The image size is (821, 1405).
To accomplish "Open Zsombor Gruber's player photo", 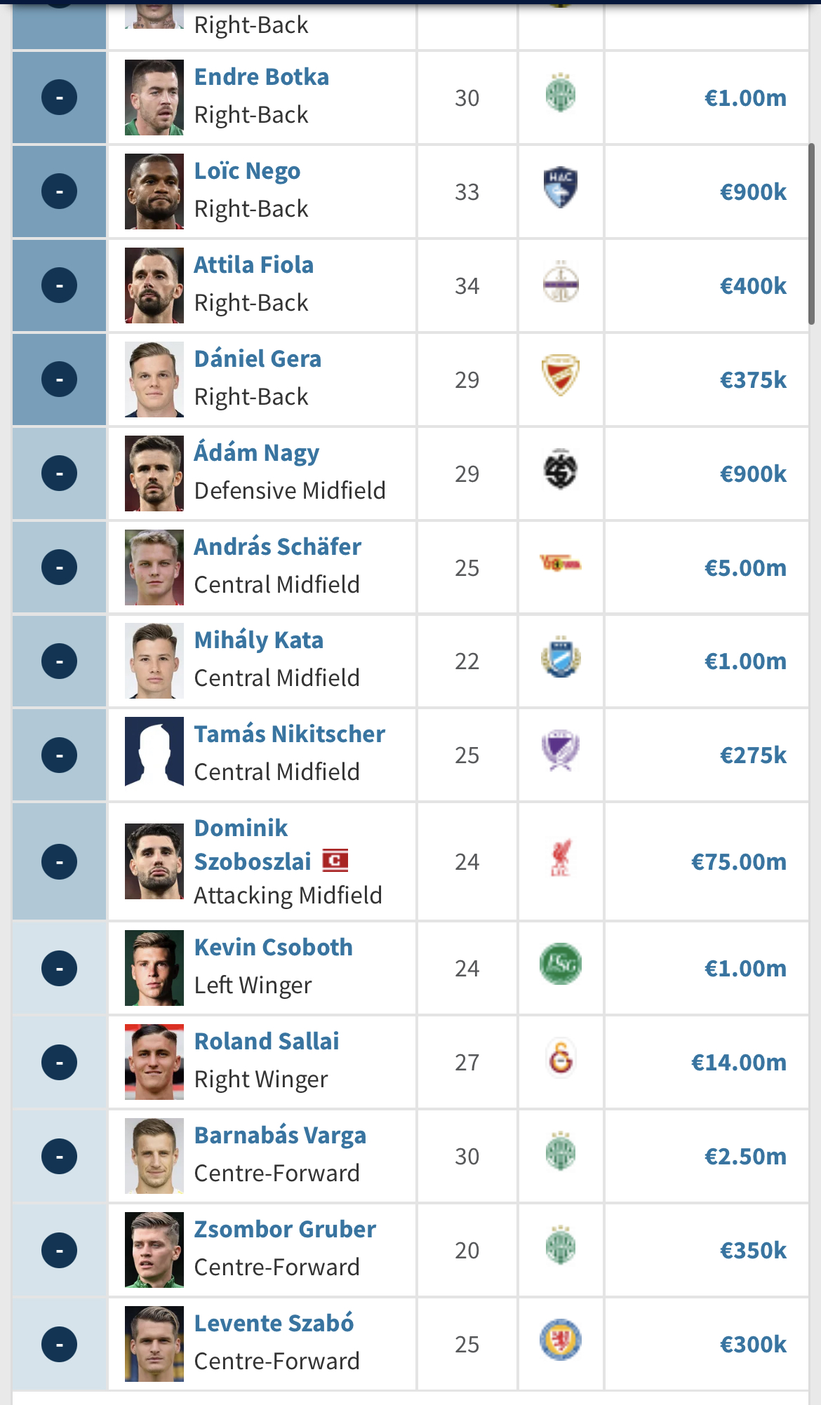I will coord(154,1250).
